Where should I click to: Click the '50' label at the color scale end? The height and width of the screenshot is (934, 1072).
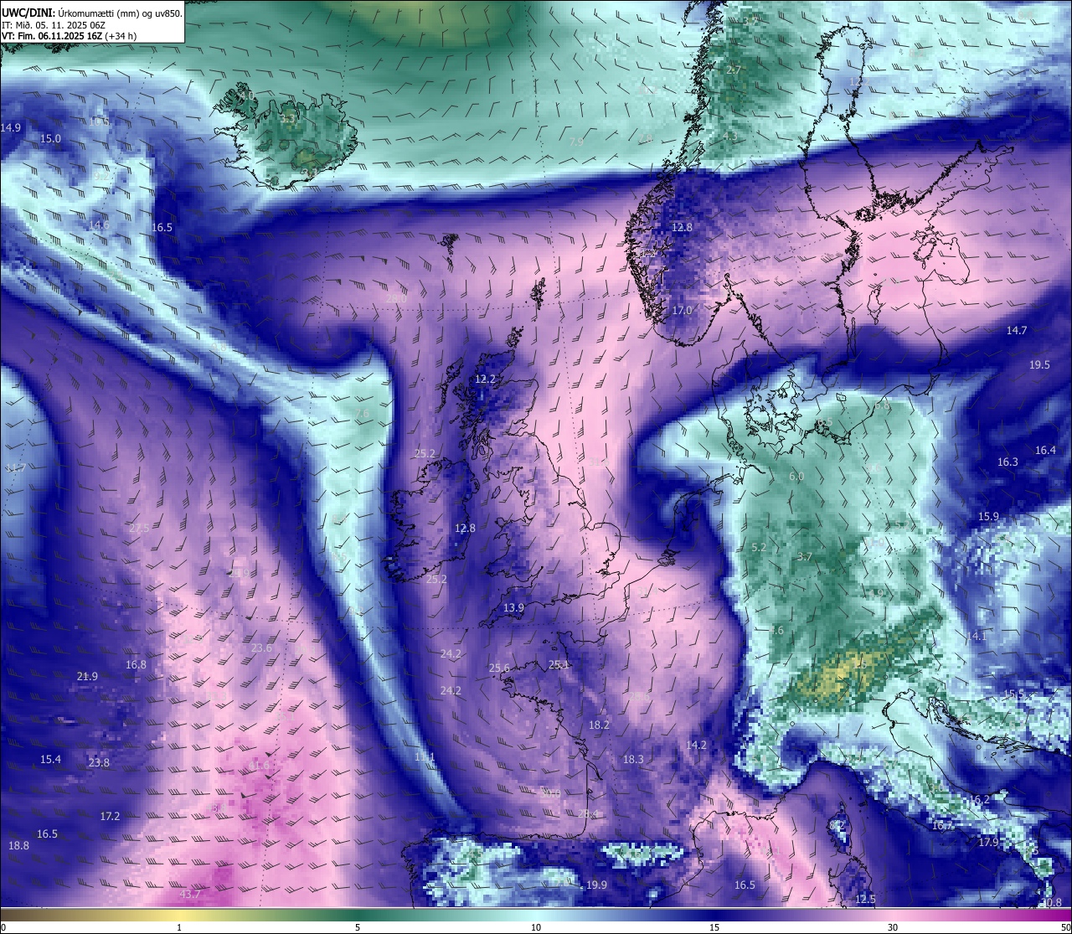pyautogui.click(x=1064, y=926)
